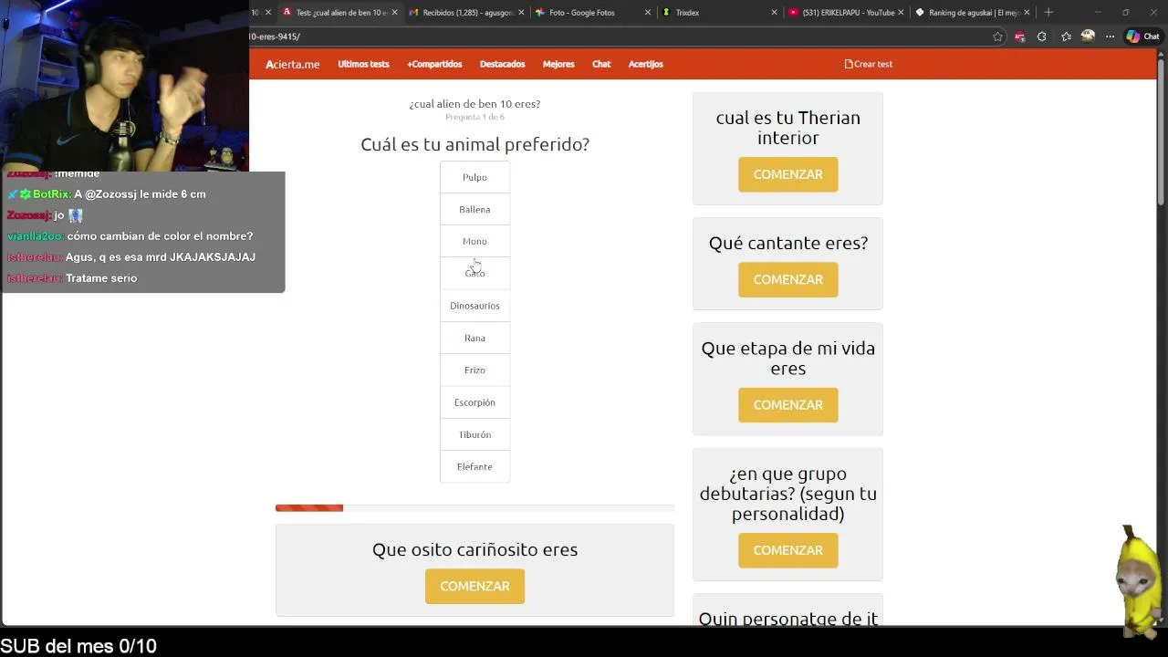This screenshot has width=1168, height=657.
Task: Open the favorites list icon
Action: click(x=1066, y=36)
